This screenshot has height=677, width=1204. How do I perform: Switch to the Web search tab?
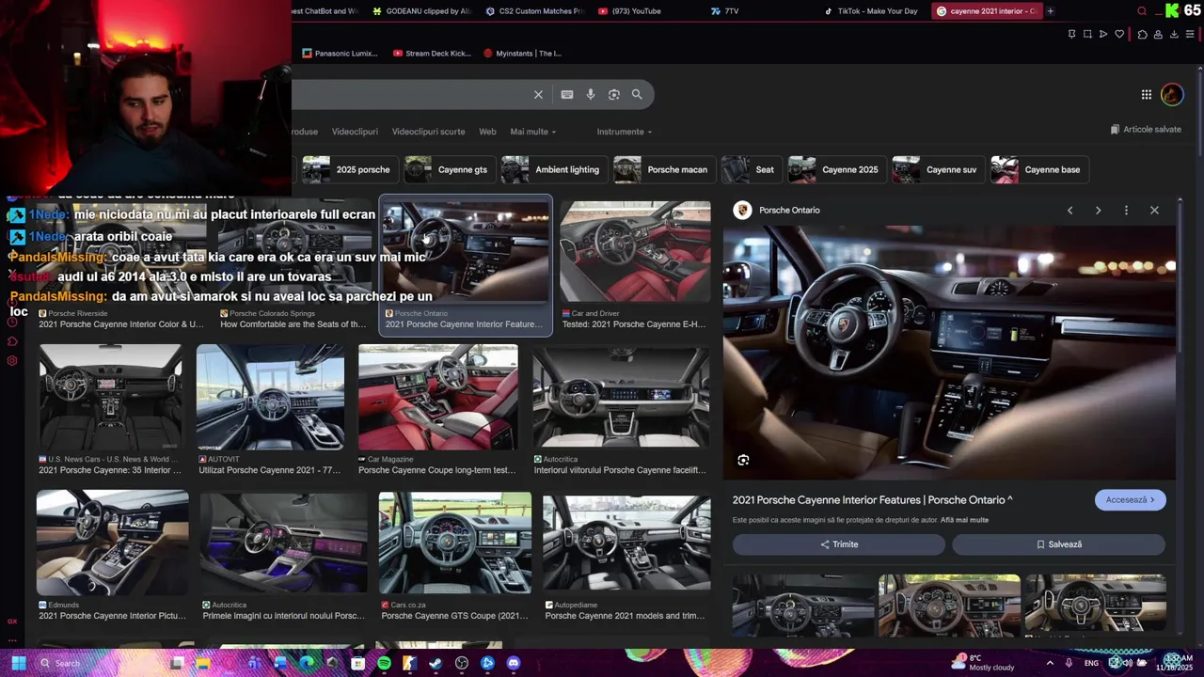(487, 132)
